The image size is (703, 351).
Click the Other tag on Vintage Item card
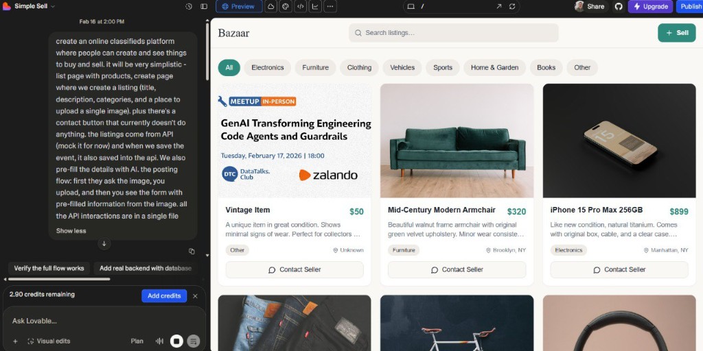click(237, 250)
